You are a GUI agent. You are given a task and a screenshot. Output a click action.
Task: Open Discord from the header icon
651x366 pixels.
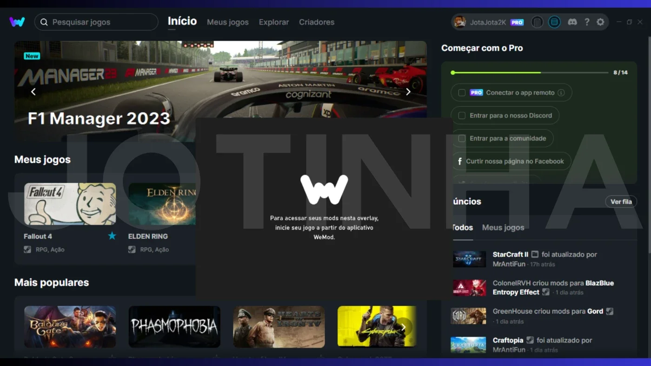click(572, 22)
